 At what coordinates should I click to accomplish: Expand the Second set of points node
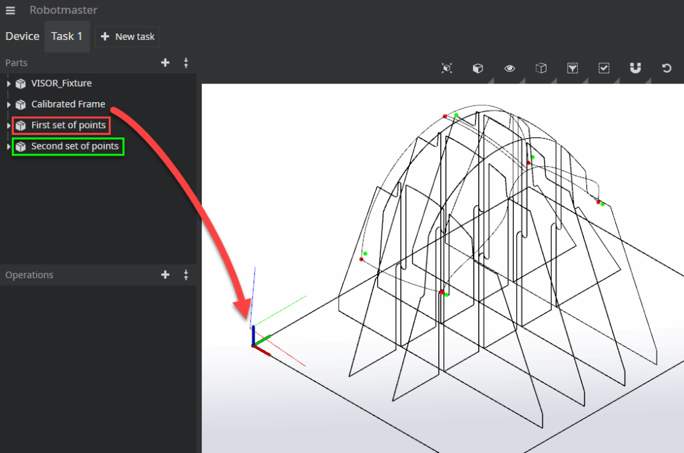(9, 147)
